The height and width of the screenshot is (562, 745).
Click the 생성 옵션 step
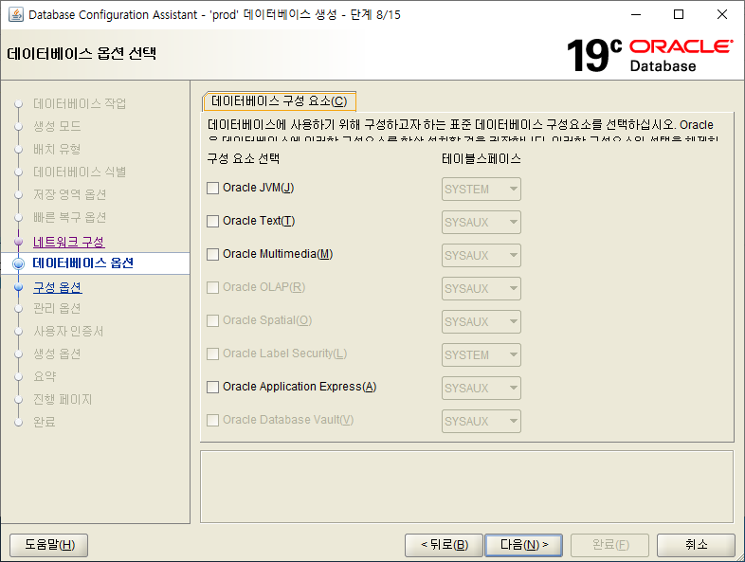coord(57,354)
